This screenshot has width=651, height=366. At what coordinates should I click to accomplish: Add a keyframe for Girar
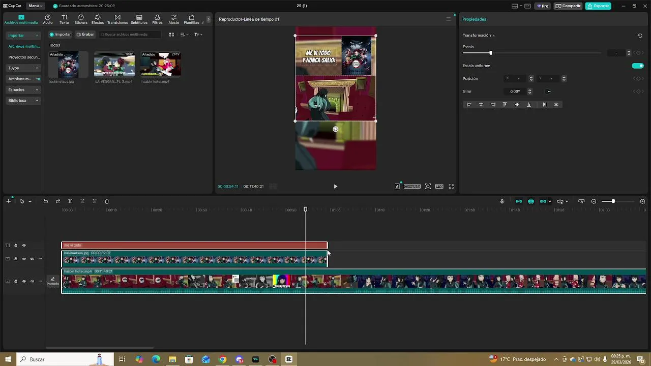tap(637, 91)
